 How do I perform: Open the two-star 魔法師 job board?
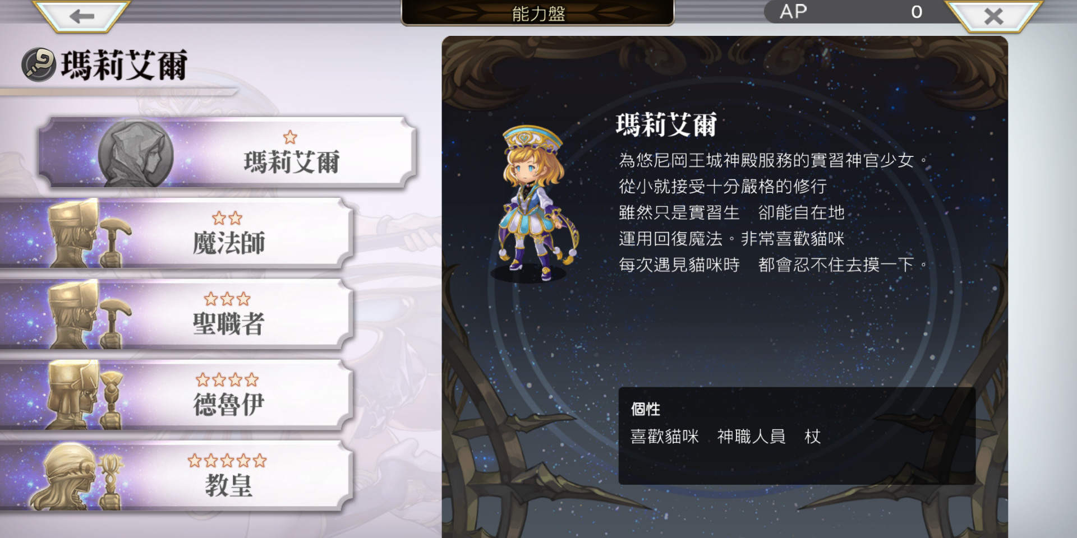tap(176, 233)
